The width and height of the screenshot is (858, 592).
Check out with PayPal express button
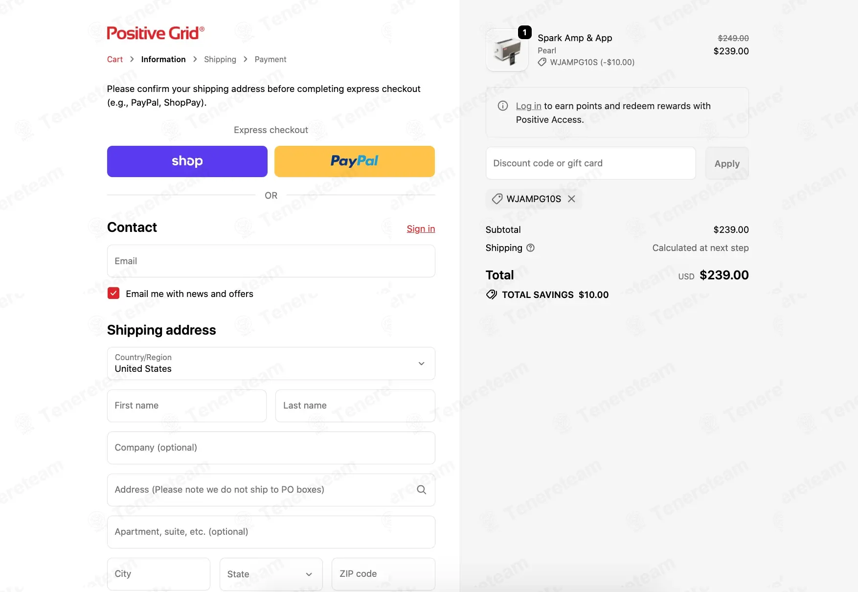355,161
